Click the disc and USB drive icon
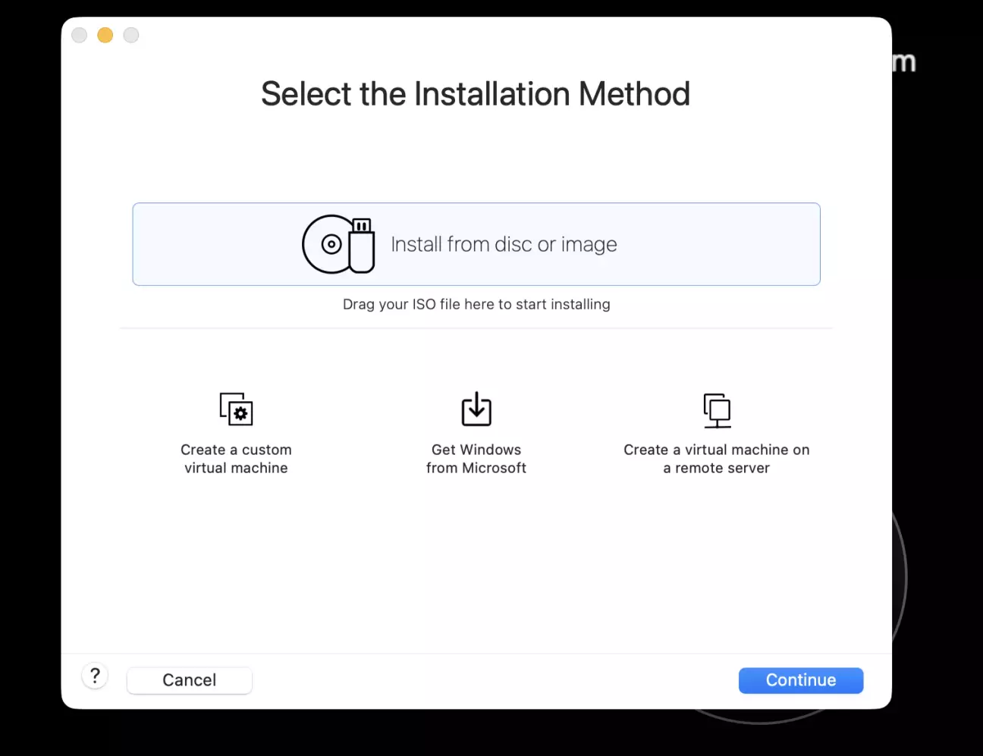This screenshot has width=983, height=756. pos(338,244)
